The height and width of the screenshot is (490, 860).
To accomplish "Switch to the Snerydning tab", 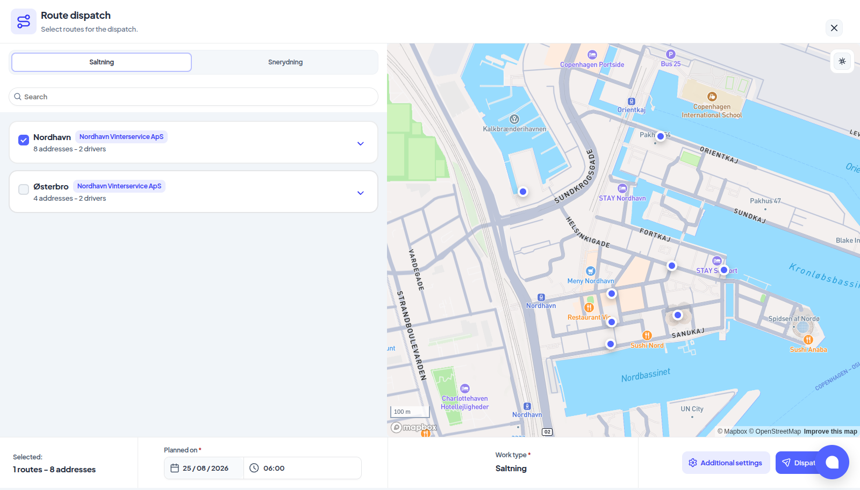I will pos(285,62).
